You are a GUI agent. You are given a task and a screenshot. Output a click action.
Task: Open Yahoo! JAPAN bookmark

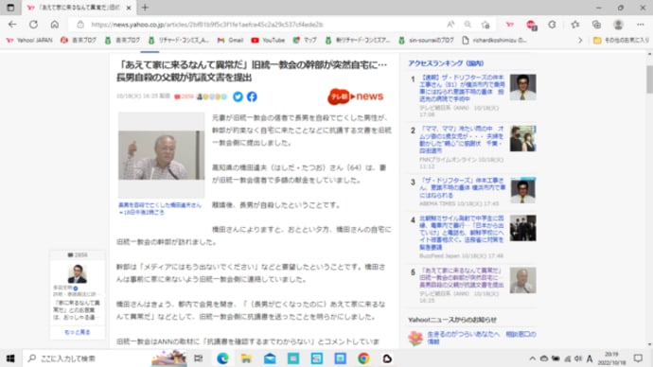[x=29, y=40]
